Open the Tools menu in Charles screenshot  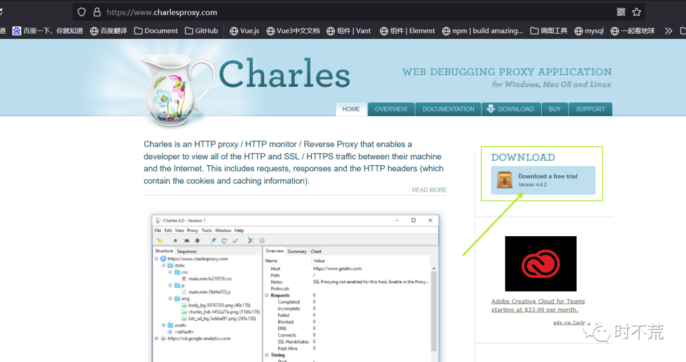point(206,231)
